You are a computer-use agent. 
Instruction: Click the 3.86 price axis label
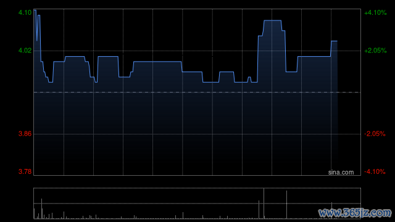(x=25, y=134)
